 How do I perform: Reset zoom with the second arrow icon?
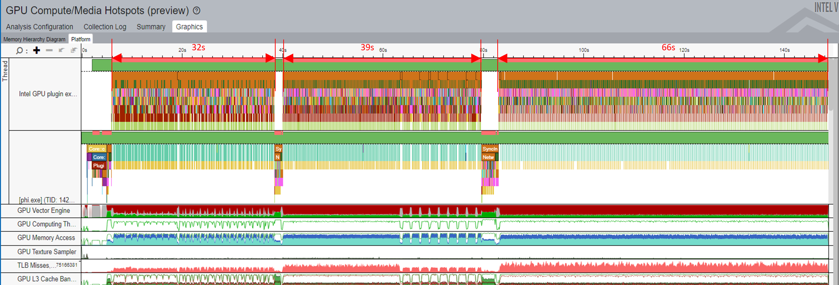(74, 50)
